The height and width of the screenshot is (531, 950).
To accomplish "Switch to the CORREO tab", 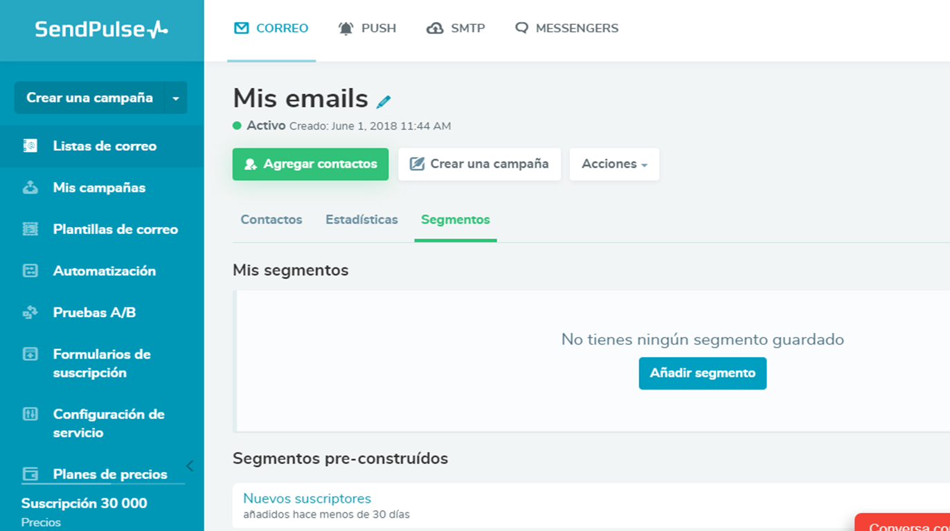I will (x=271, y=28).
